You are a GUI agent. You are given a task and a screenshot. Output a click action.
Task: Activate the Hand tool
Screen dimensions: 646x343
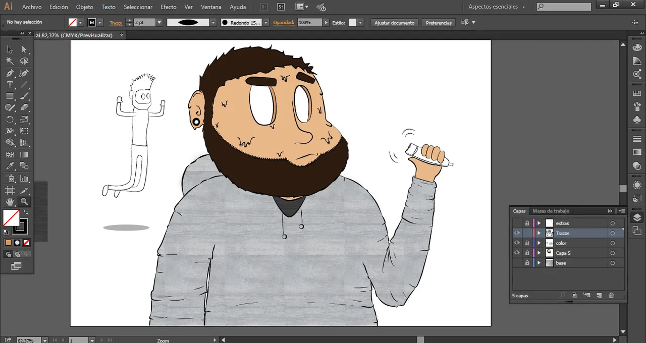click(x=10, y=202)
